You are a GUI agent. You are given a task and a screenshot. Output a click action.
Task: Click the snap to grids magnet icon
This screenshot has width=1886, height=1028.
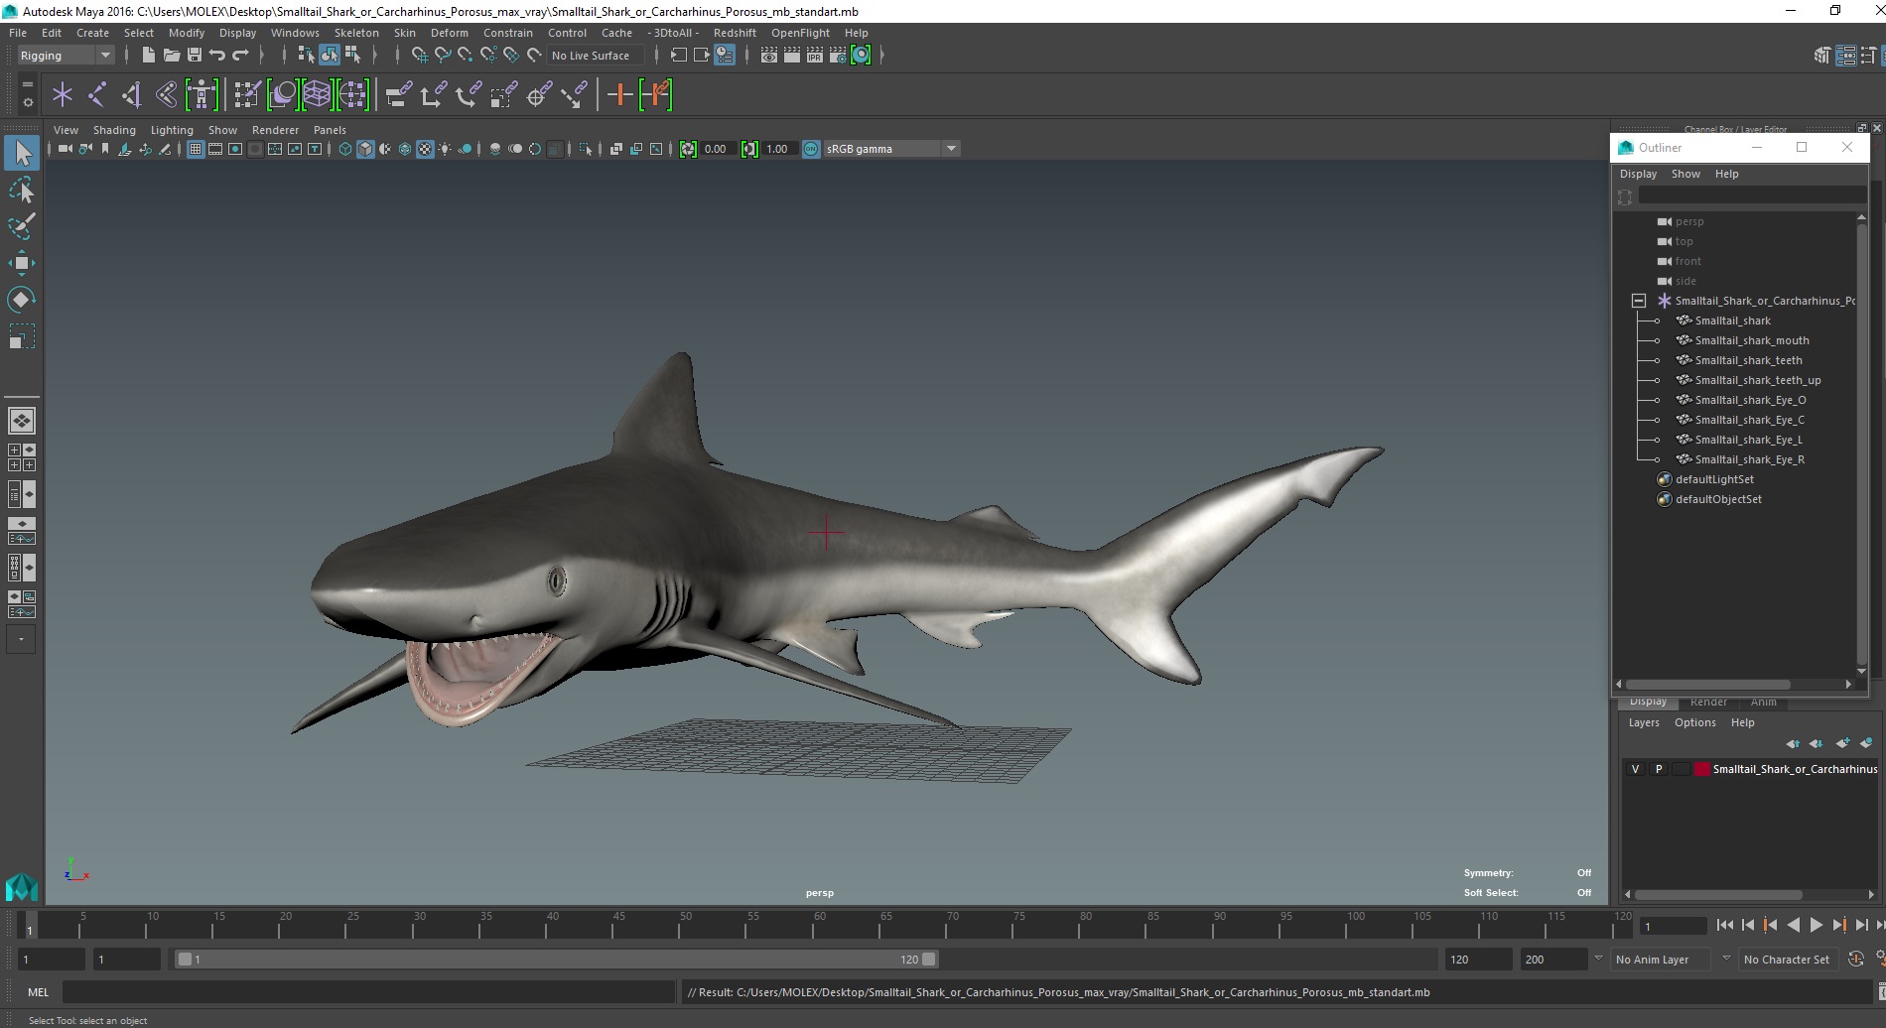tap(419, 56)
